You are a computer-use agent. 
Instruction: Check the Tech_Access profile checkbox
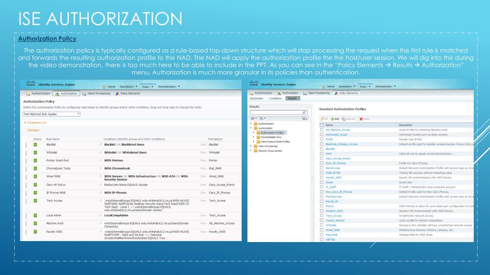click(322, 216)
